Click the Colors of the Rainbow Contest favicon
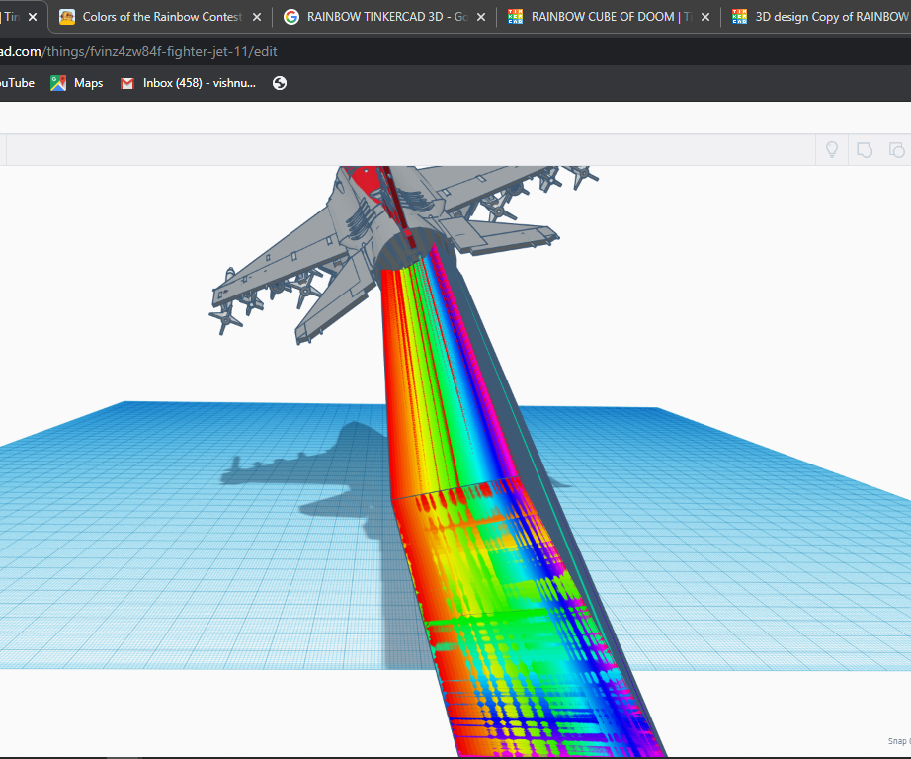 click(66, 17)
